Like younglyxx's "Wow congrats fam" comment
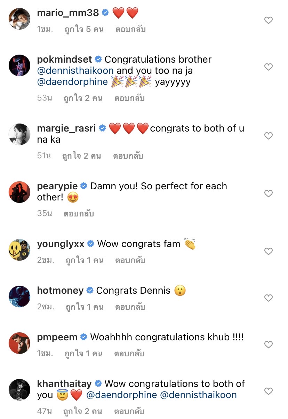288x419 pixels. (268, 251)
